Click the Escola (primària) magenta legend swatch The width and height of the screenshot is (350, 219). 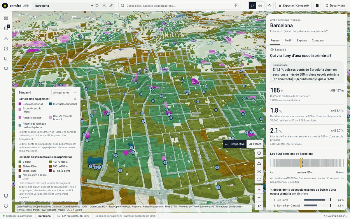coord(20,104)
